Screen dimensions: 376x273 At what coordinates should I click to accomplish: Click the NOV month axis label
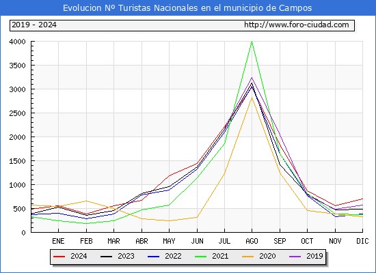(335, 241)
